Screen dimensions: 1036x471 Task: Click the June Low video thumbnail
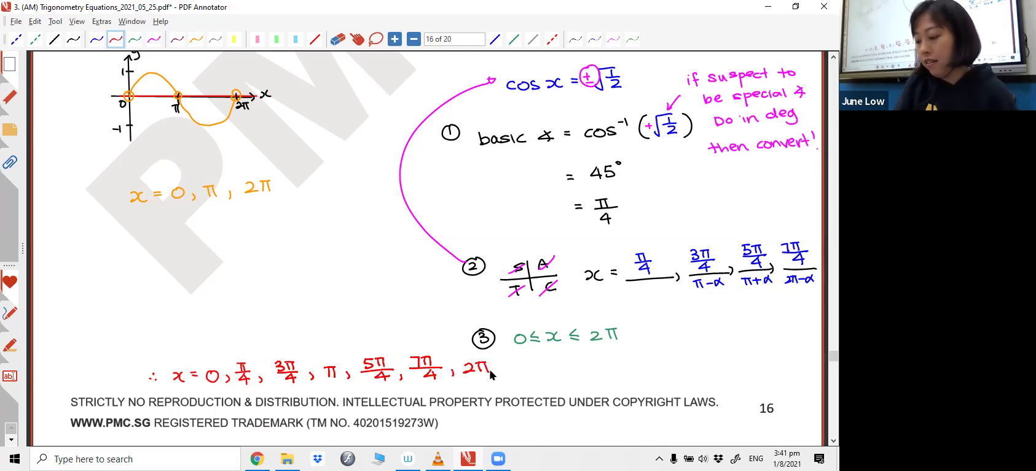pyautogui.click(x=938, y=55)
